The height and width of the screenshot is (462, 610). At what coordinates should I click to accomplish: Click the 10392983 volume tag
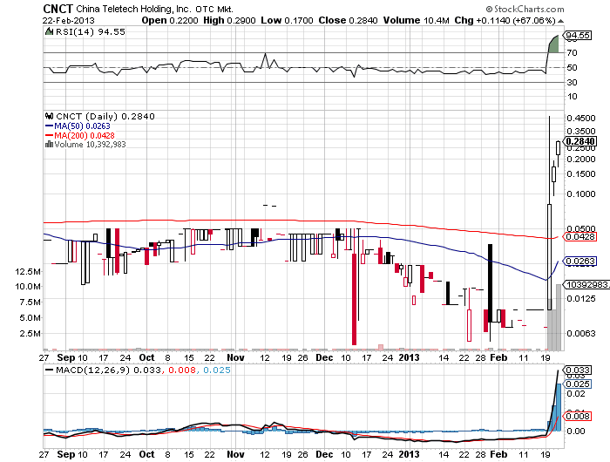pyautogui.click(x=587, y=285)
